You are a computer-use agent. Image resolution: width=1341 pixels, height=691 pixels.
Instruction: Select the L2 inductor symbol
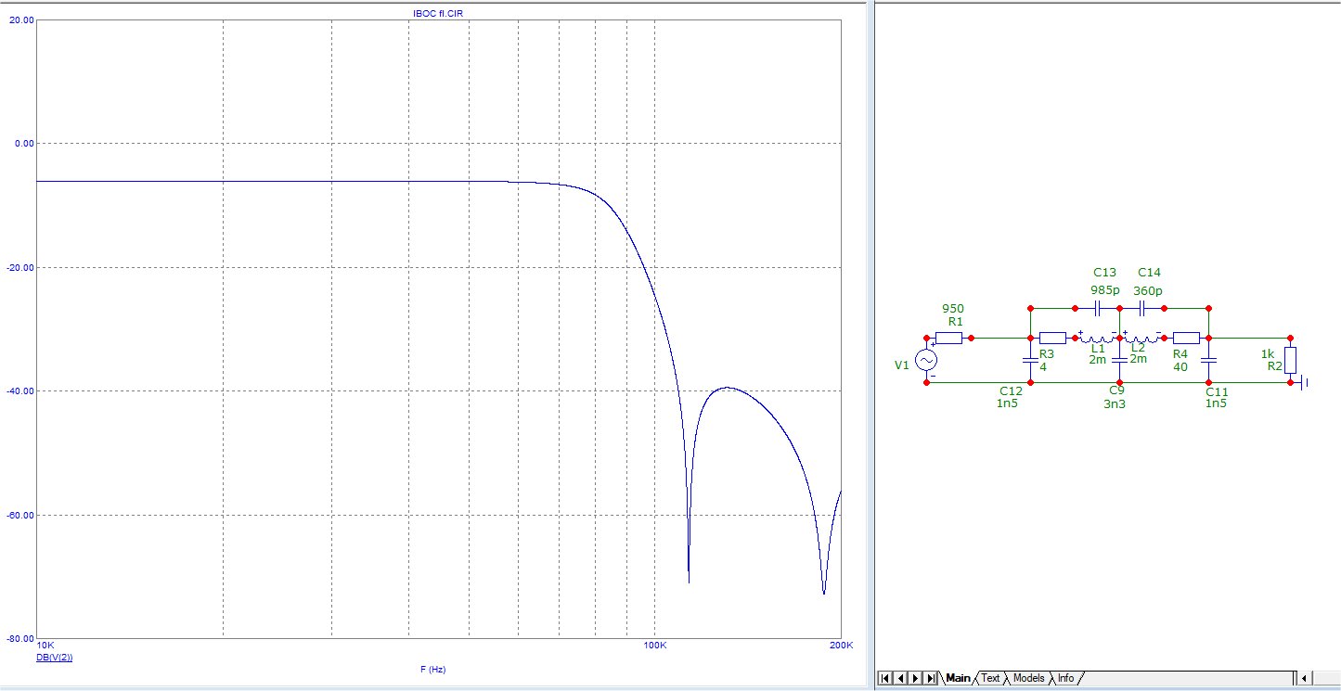tap(1141, 338)
